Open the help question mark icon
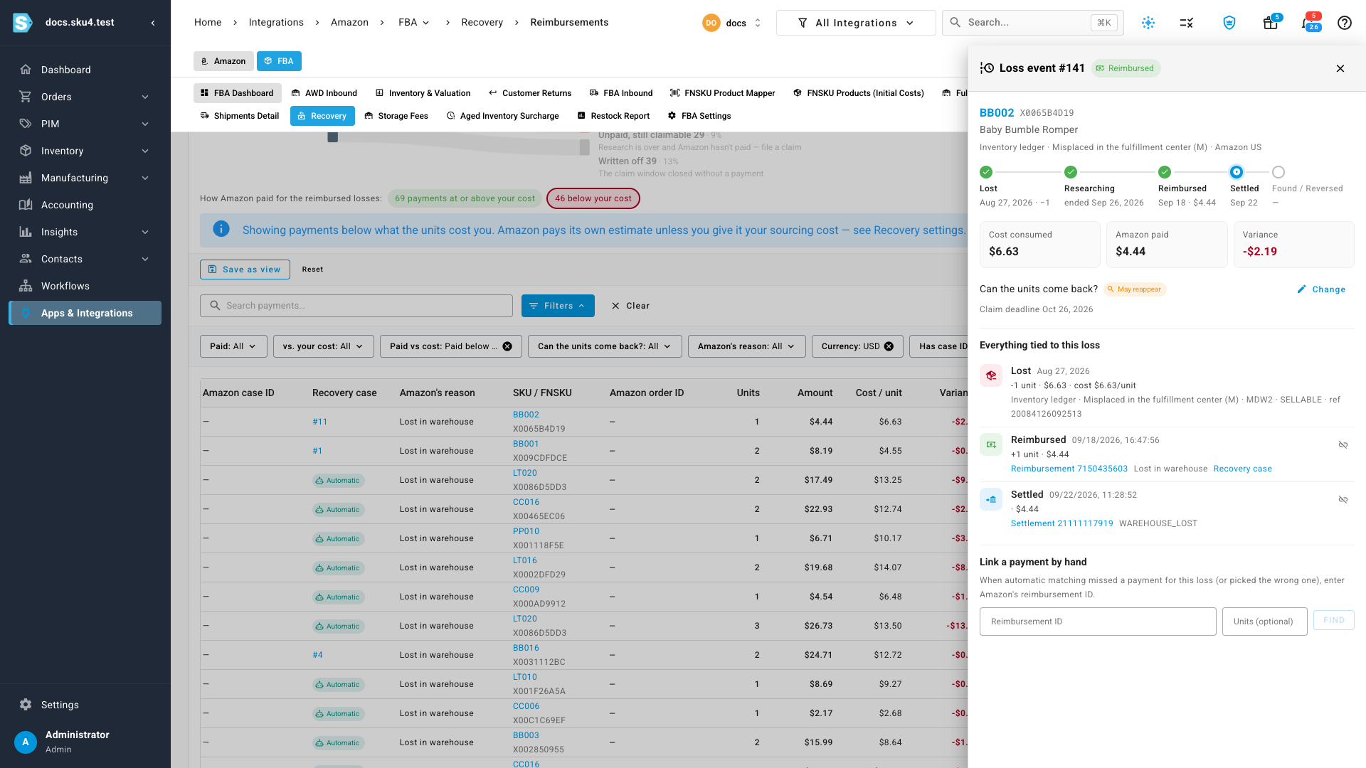The width and height of the screenshot is (1366, 768). point(1345,23)
